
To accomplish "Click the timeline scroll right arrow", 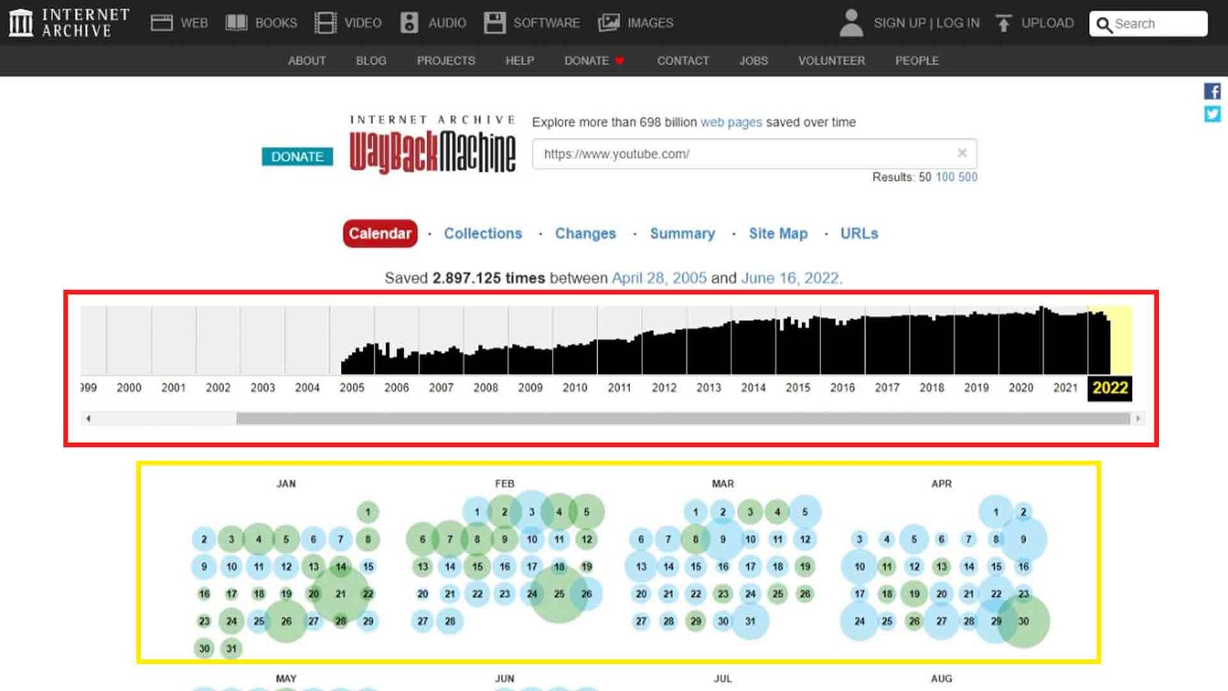I will tap(1137, 418).
